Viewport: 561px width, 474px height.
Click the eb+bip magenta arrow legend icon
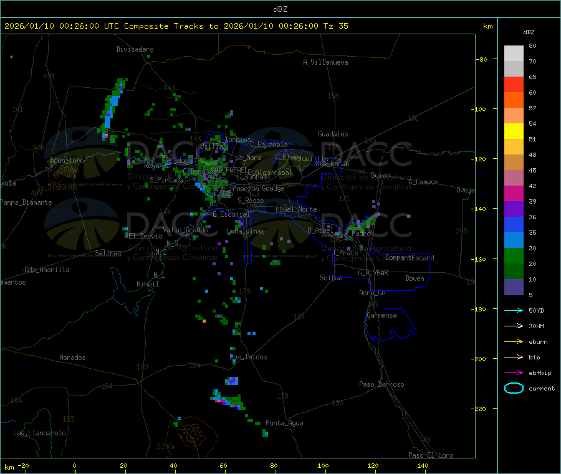514,373
